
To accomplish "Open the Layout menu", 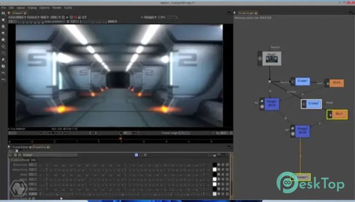I will click(20, 8).
